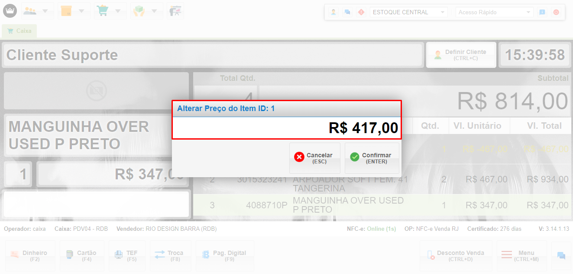Screen dimensions: 573x274
Task: Click the price field showing R$ 417,00
Action: click(287, 128)
